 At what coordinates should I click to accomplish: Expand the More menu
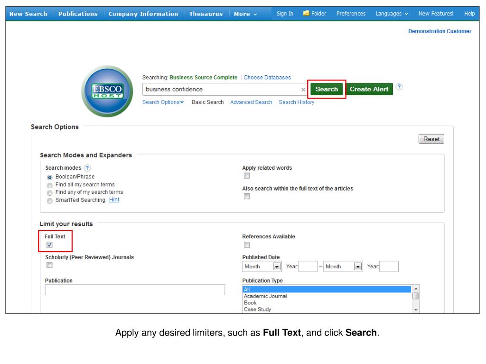pyautogui.click(x=245, y=14)
